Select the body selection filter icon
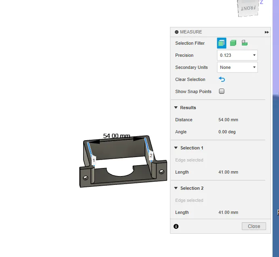 coord(233,43)
